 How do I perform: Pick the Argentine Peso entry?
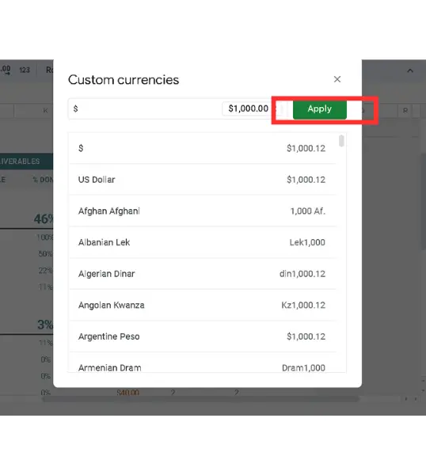coord(203,336)
